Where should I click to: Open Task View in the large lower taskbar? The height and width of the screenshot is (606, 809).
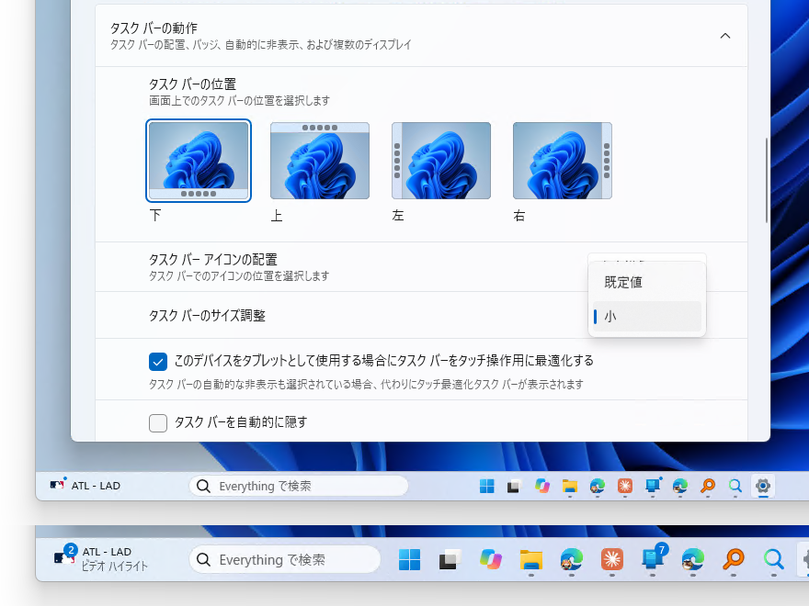click(x=450, y=559)
